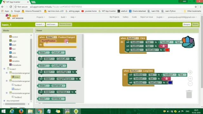Image resolution: width=203 pixels, height=114 pixels.
Task: Open the account email dropdown
Action: tap(182, 17)
